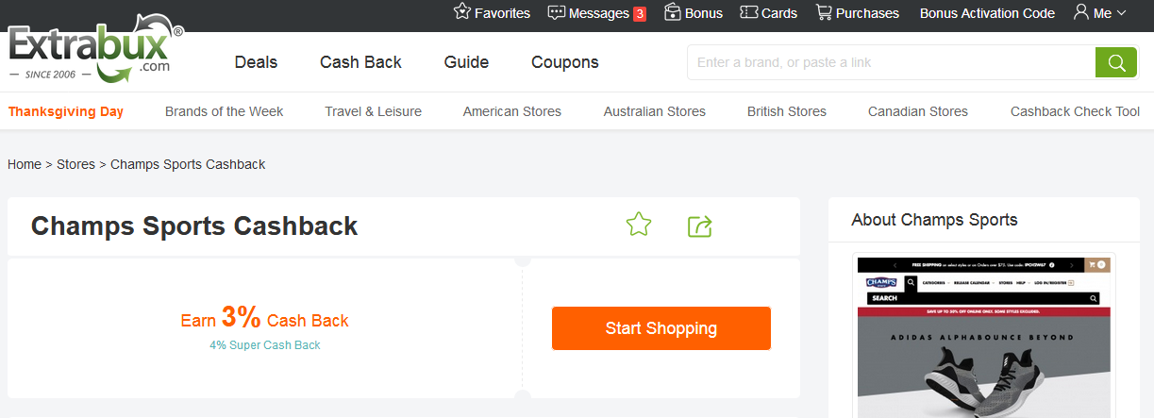Open Purchases cart icon
Screen dimensions: 1154x418
point(824,12)
